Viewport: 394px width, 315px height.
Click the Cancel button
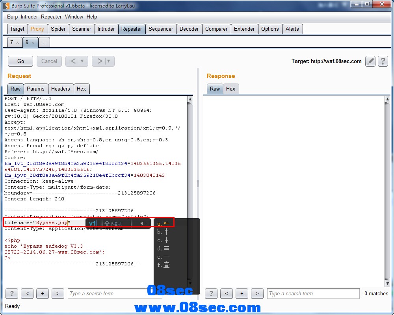coord(49,61)
